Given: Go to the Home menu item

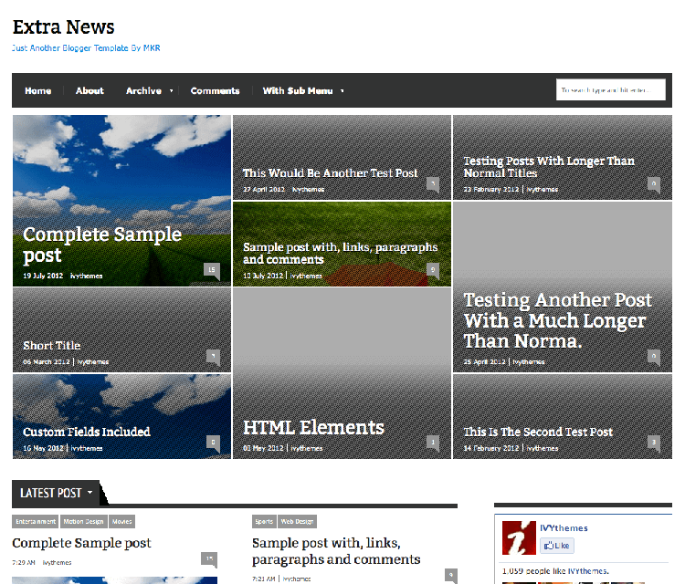Looking at the screenshot, I should [x=38, y=90].
